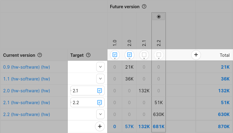Click help icon beside Current version
The width and height of the screenshot is (233, 133).
(39, 55)
